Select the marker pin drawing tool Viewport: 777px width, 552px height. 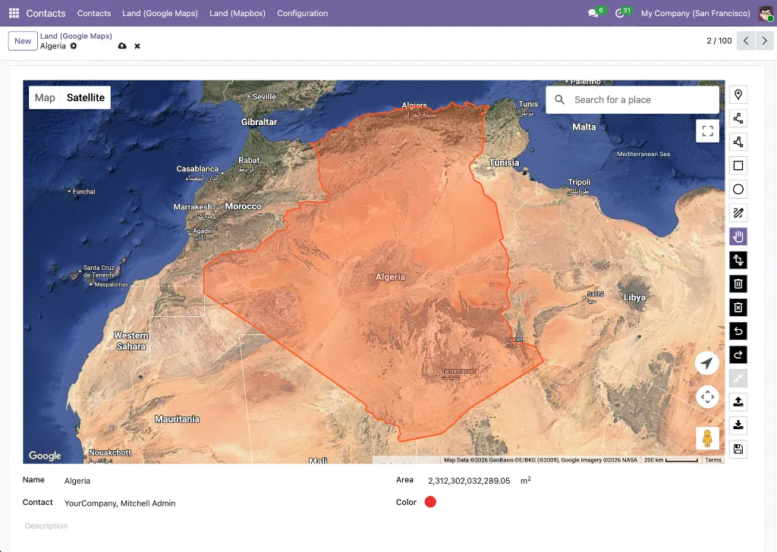(738, 95)
